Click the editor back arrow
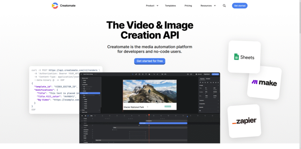The width and height of the screenshot is (301, 149). tap(81, 74)
